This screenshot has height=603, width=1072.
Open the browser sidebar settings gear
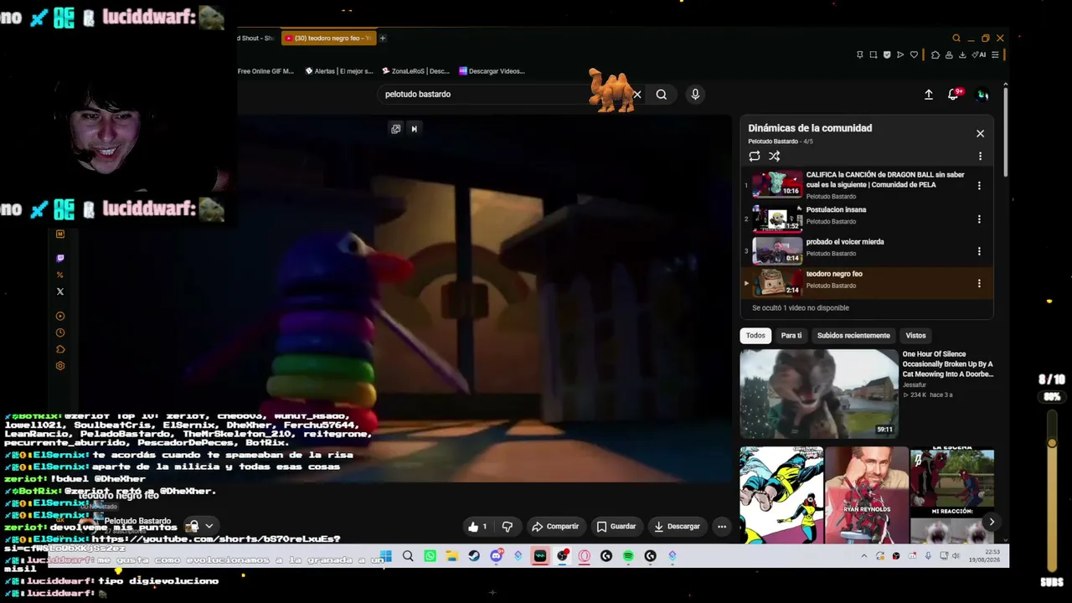point(60,366)
